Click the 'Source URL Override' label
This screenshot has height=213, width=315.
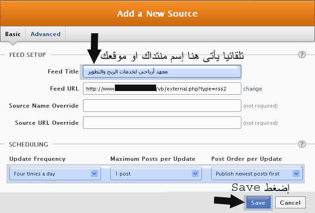pos(47,122)
